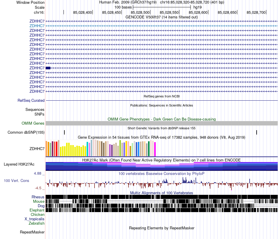Click the magenta last bar in GTEx chart
The width and height of the screenshot is (278, 239).
tap(155, 149)
